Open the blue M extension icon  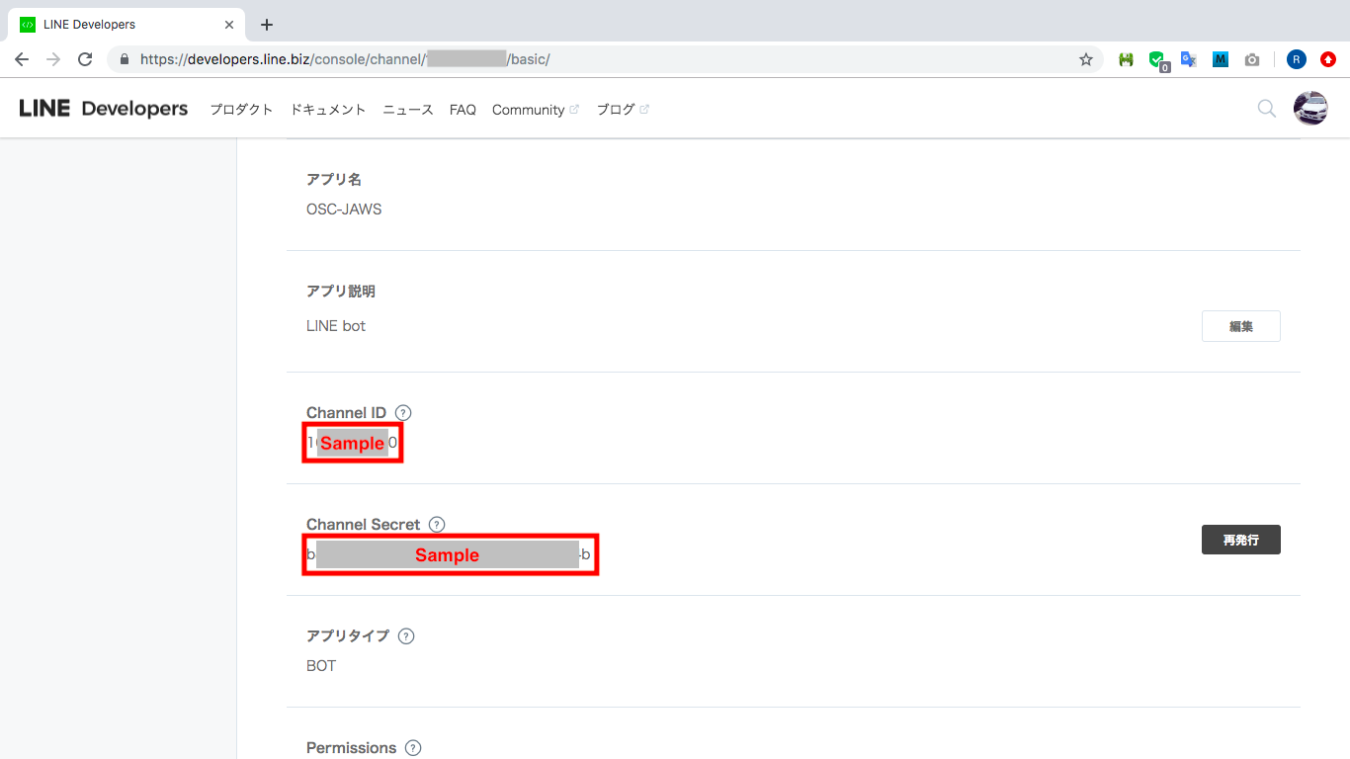point(1221,59)
